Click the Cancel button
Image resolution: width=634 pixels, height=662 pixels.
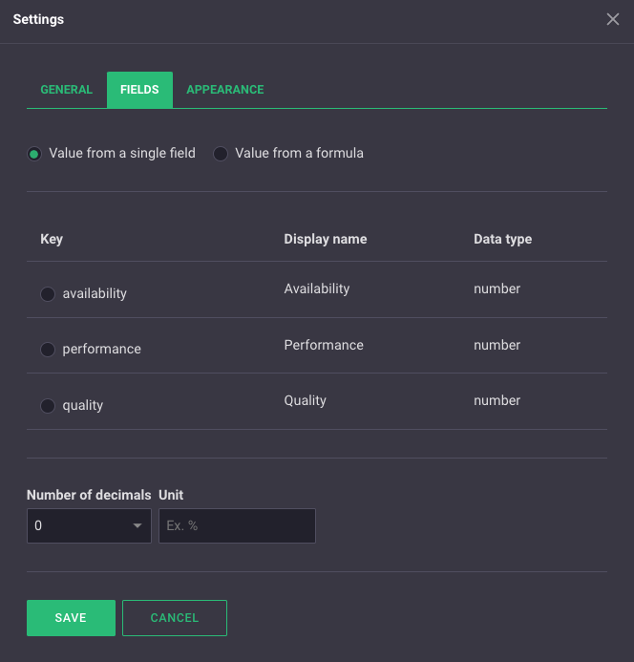coord(175,618)
